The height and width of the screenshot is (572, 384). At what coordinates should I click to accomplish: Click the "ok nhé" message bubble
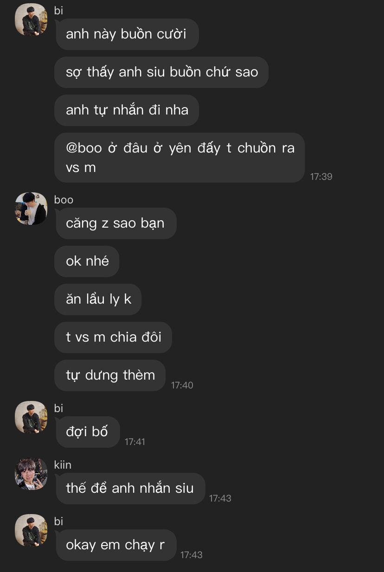pyautogui.click(x=87, y=261)
